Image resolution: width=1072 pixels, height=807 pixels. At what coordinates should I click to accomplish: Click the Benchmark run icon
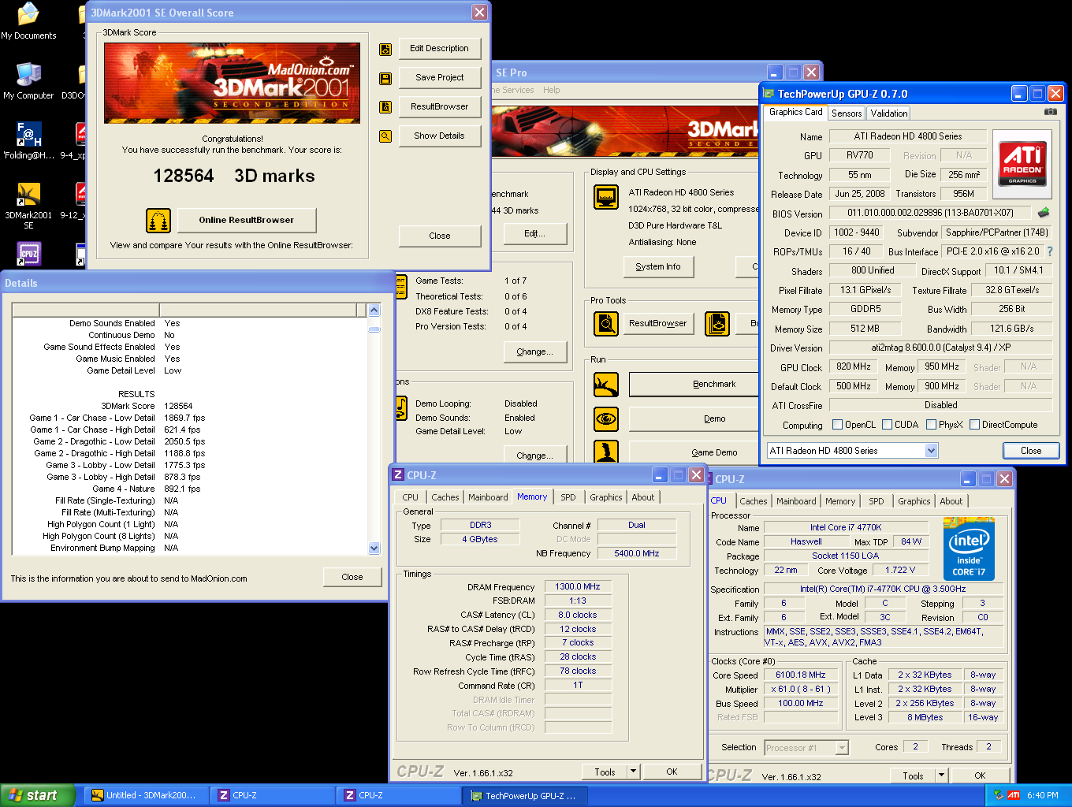606,385
